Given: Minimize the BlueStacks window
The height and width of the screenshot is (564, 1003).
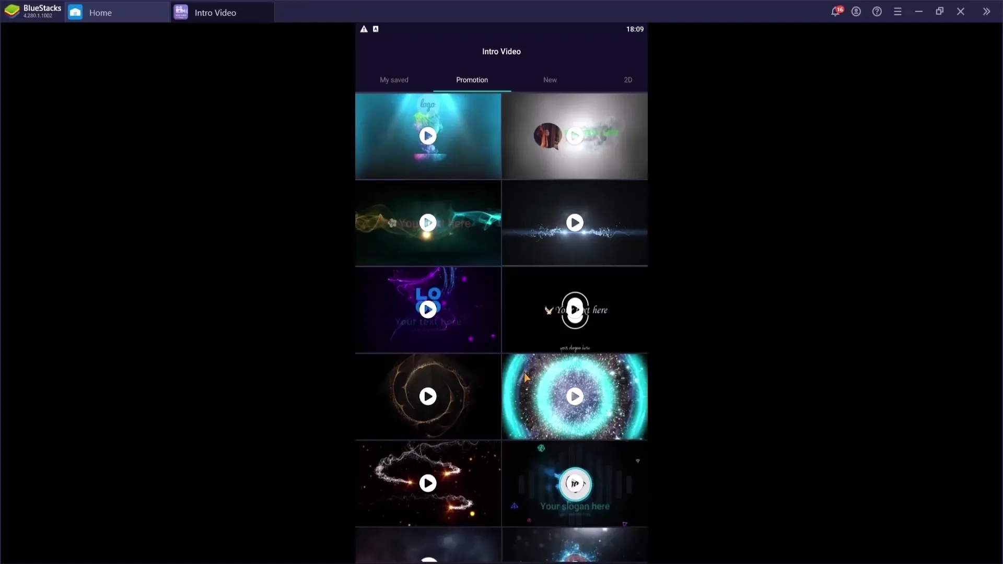Looking at the screenshot, I should (919, 11).
